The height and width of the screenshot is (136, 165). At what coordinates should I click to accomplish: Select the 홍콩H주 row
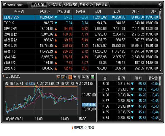[81, 51]
